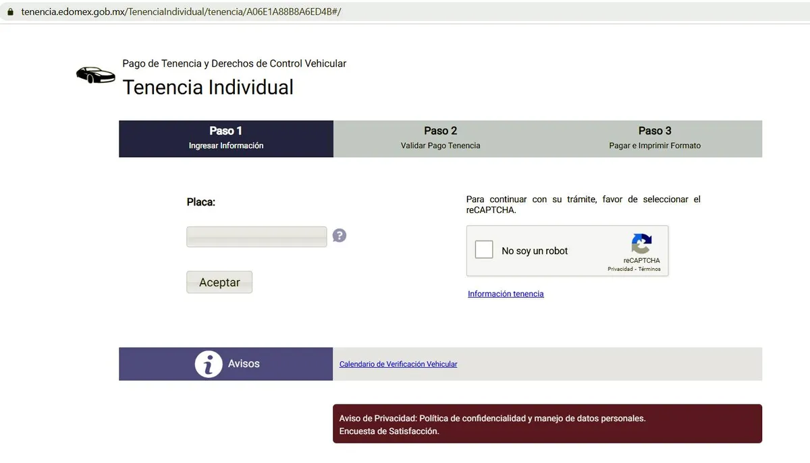Click the car icon next to the page title
The width and height of the screenshot is (810, 463).
(x=95, y=75)
